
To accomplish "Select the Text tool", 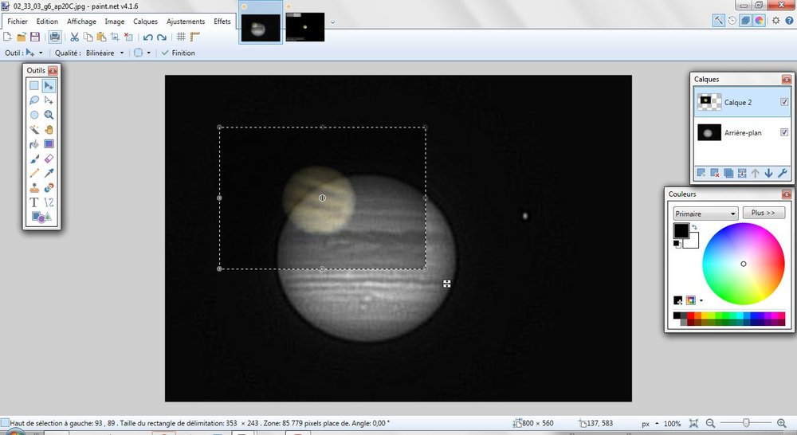I will point(34,202).
